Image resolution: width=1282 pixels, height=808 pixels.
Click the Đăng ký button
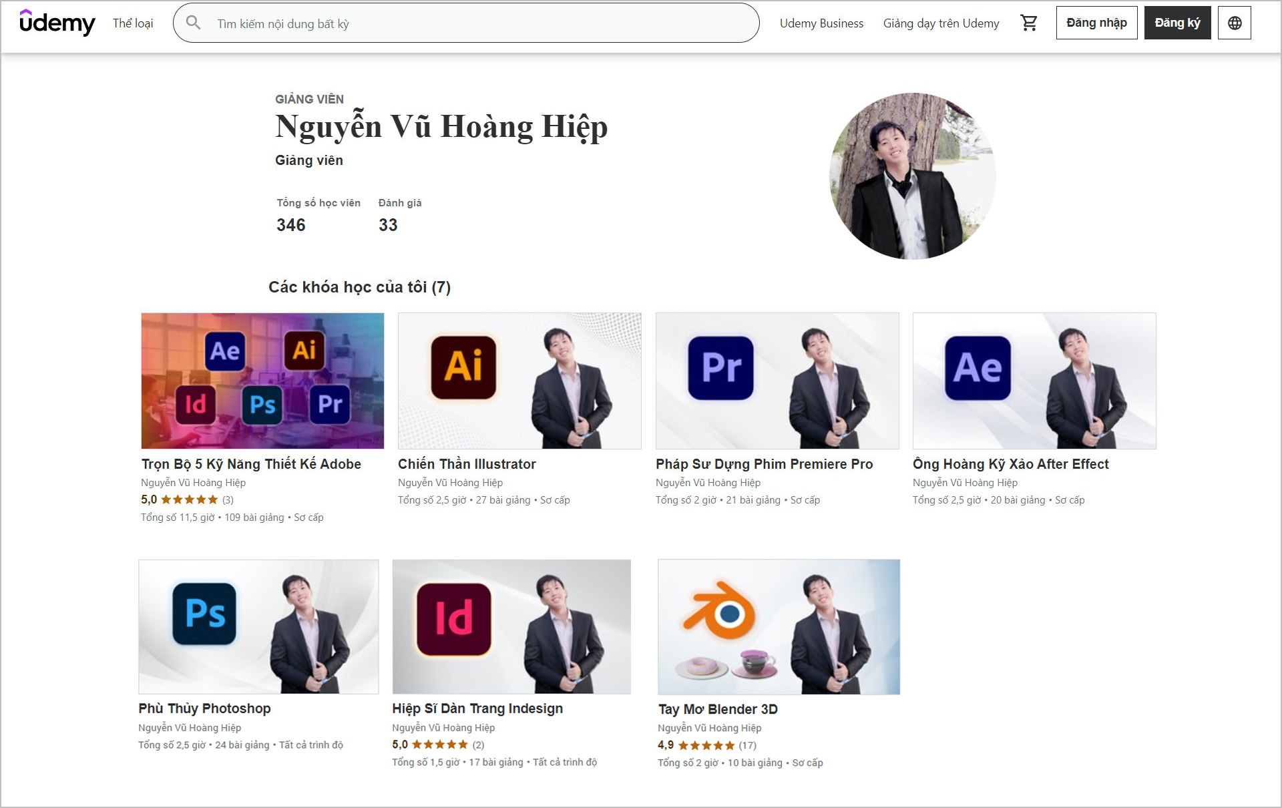(x=1177, y=23)
